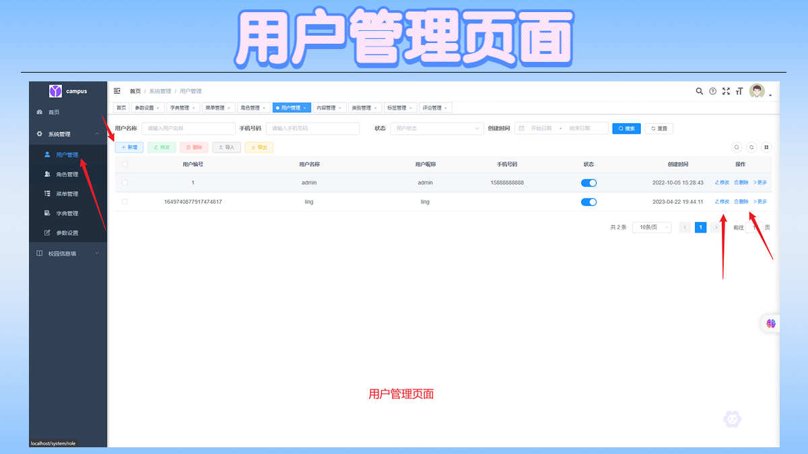Check the admin row checkbox
The image size is (808, 454).
(125, 183)
